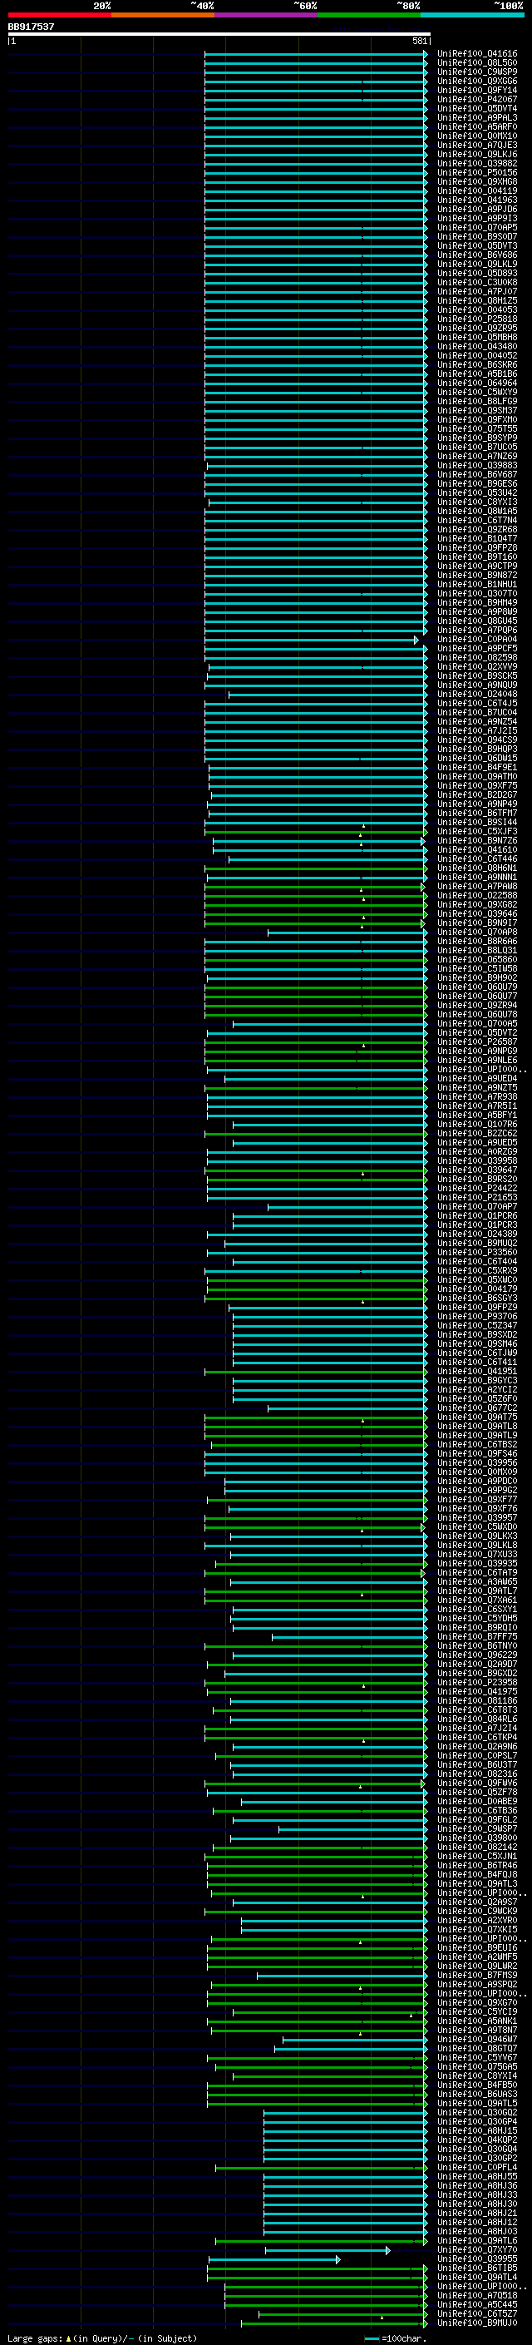This screenshot has width=532, height=2345.
Task: Click the orange ~40% identity legend bar
Action: pos(163,15)
